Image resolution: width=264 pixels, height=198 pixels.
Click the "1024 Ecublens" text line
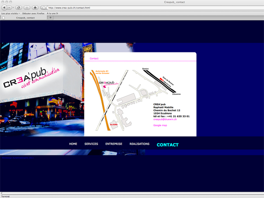click(x=162, y=114)
